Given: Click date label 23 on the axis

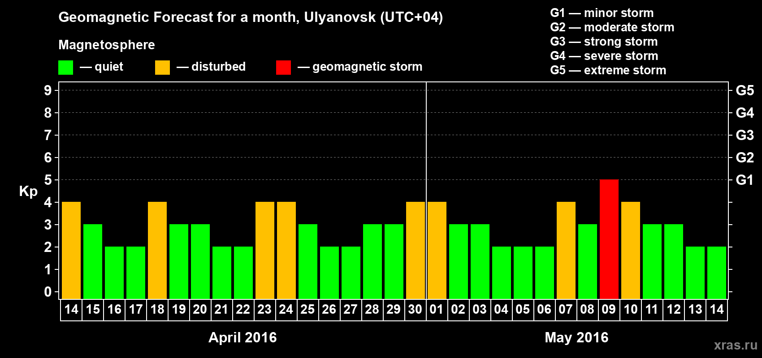Looking at the screenshot, I should (x=264, y=310).
